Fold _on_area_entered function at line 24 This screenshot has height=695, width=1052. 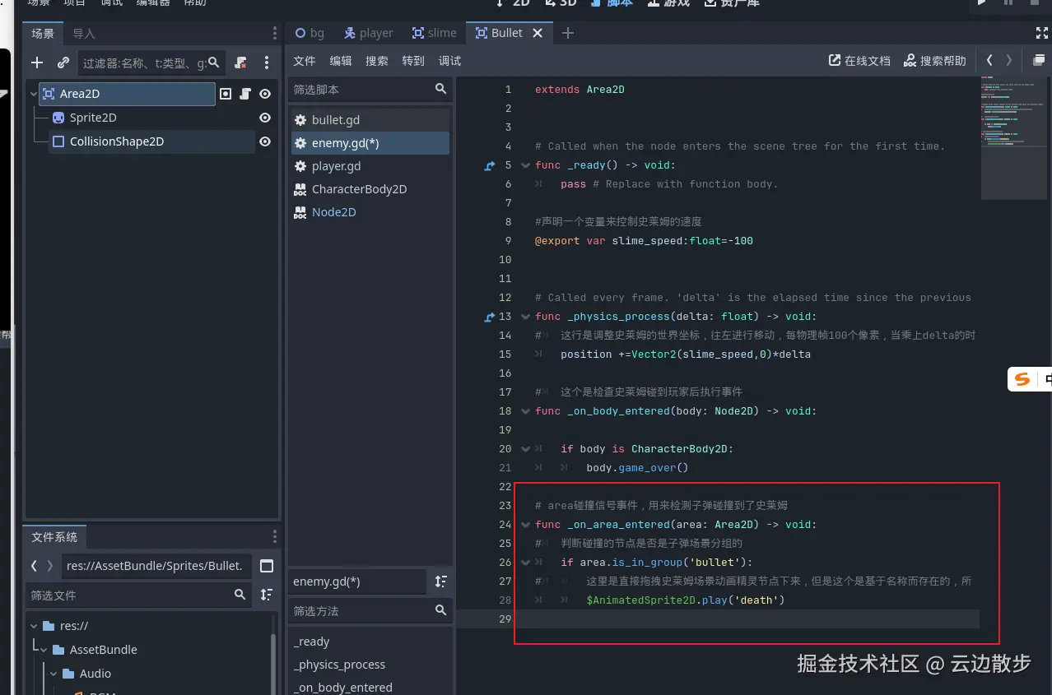coord(525,525)
